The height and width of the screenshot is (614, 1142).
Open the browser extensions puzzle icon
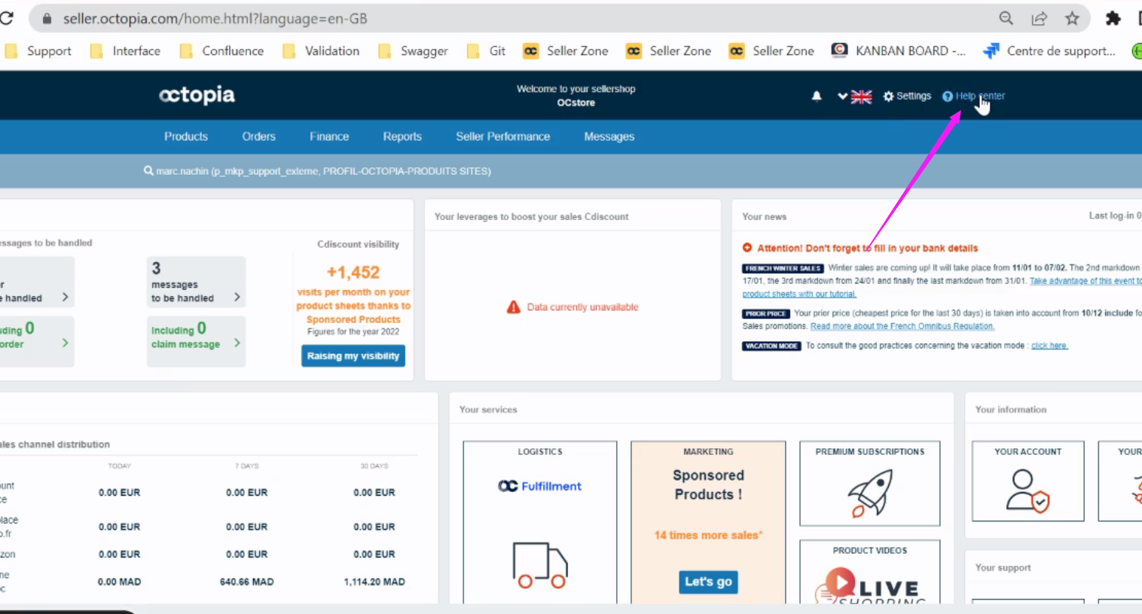(x=1113, y=18)
